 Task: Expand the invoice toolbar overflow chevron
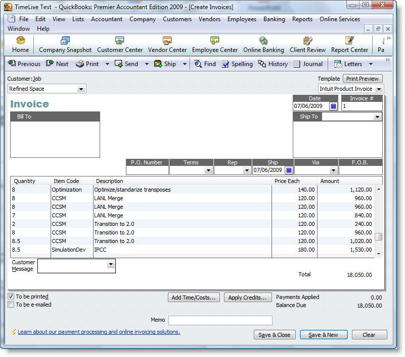(387, 60)
